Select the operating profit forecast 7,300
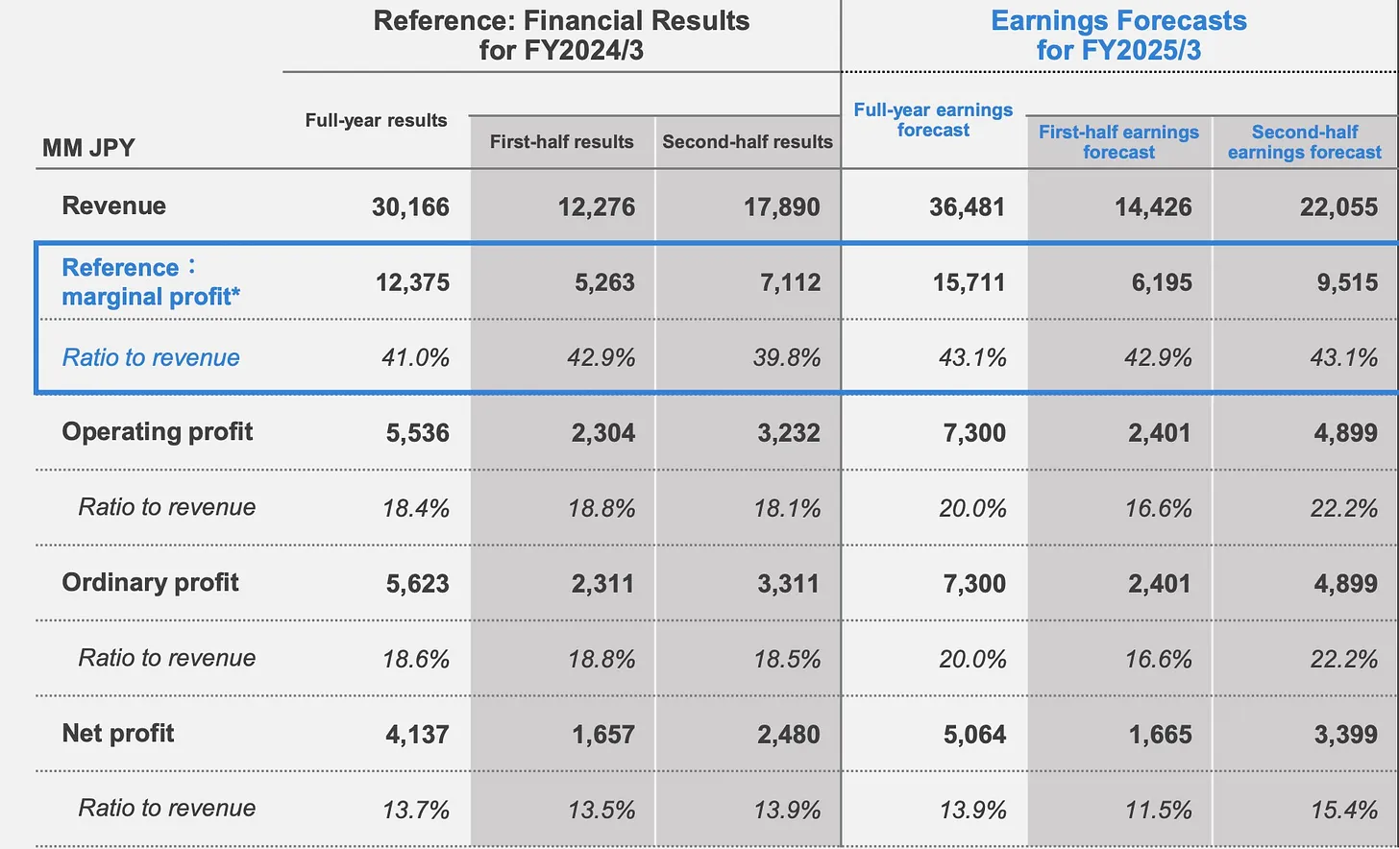1399x849 pixels. [974, 432]
